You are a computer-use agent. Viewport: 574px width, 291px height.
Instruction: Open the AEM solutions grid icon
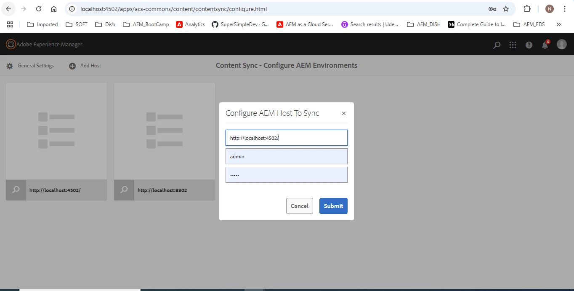513,45
